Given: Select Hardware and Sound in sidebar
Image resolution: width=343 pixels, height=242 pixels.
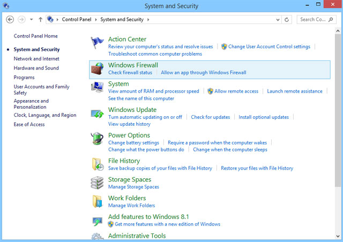Looking at the screenshot, I should (x=36, y=68).
